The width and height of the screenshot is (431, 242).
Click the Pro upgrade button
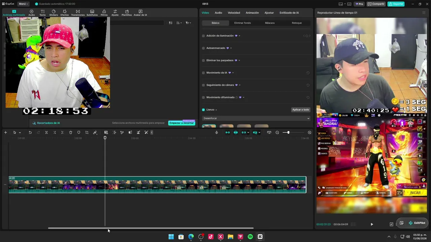(x=359, y=4)
